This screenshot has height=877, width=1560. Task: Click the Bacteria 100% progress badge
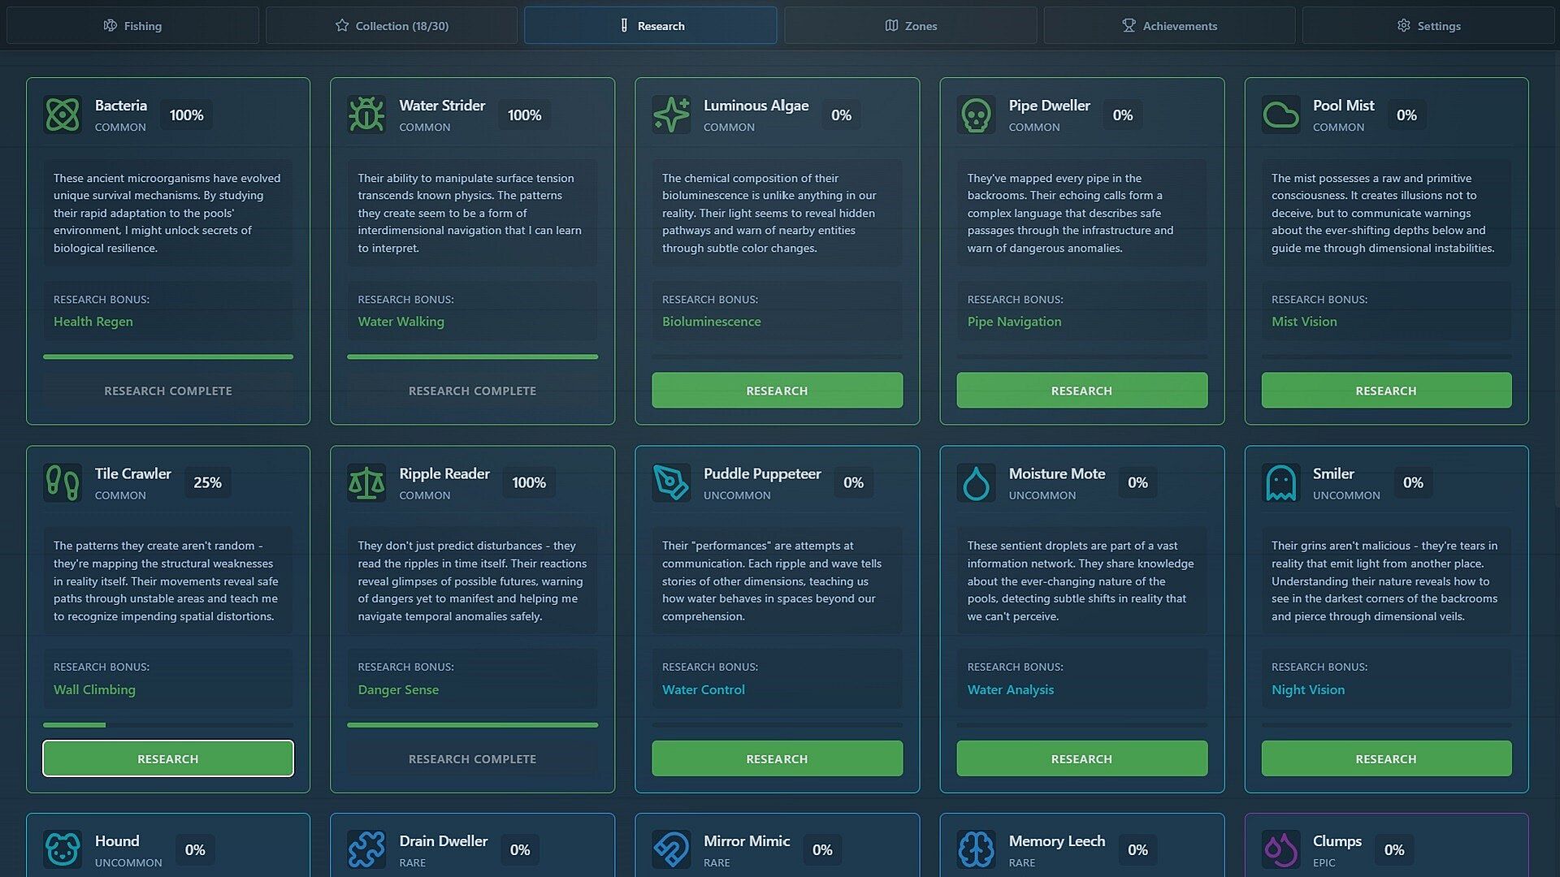click(186, 115)
